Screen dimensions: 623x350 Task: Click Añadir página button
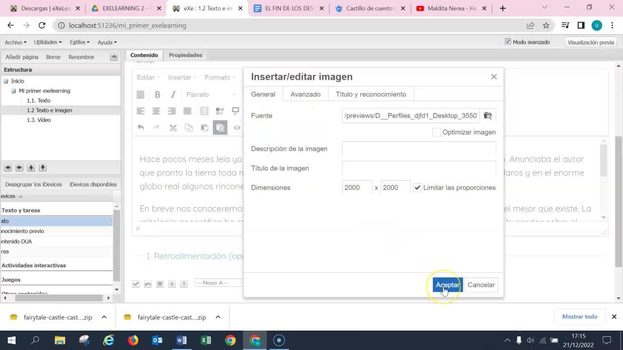click(x=22, y=57)
